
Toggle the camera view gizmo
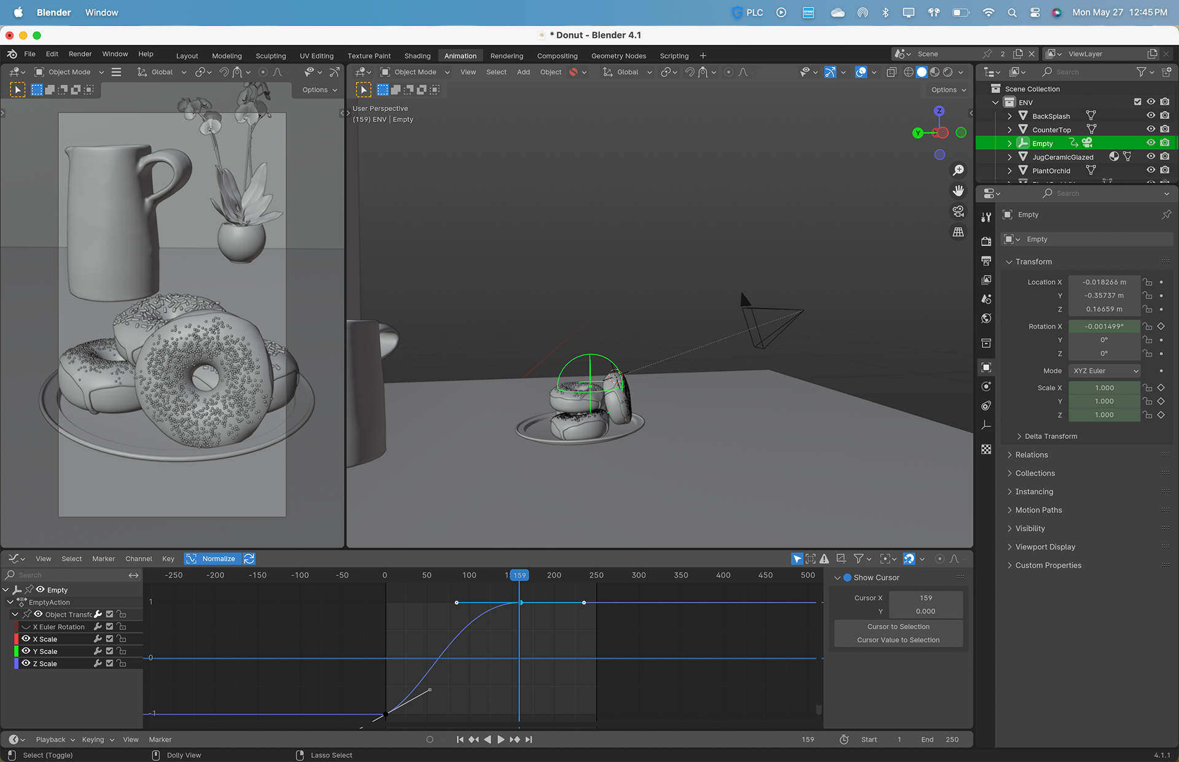[x=958, y=212]
